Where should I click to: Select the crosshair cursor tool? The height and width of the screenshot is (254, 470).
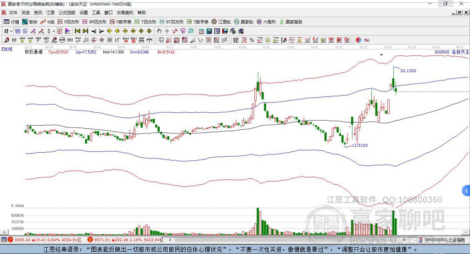click(x=167, y=31)
